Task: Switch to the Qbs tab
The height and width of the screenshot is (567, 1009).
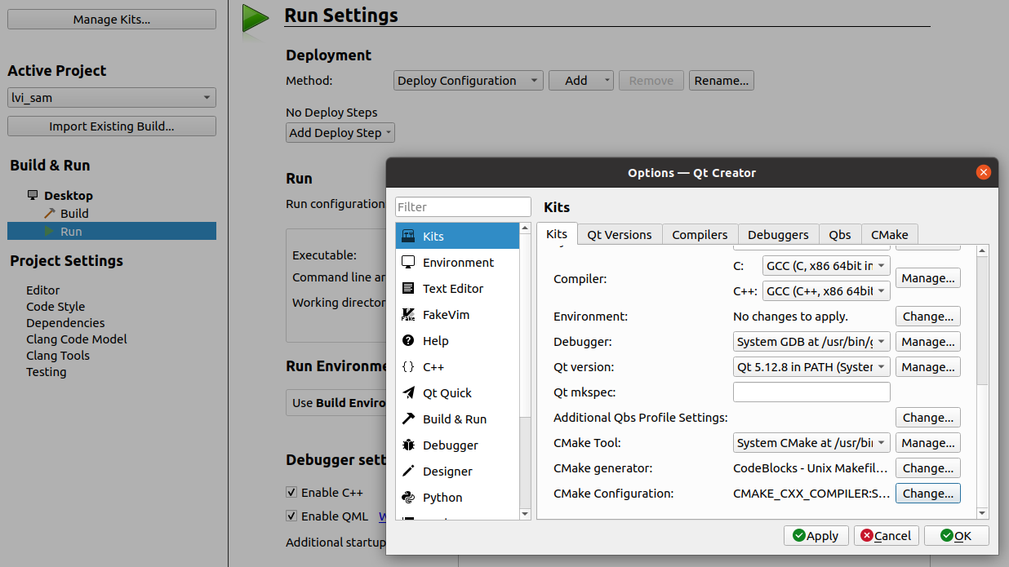Action: click(840, 235)
